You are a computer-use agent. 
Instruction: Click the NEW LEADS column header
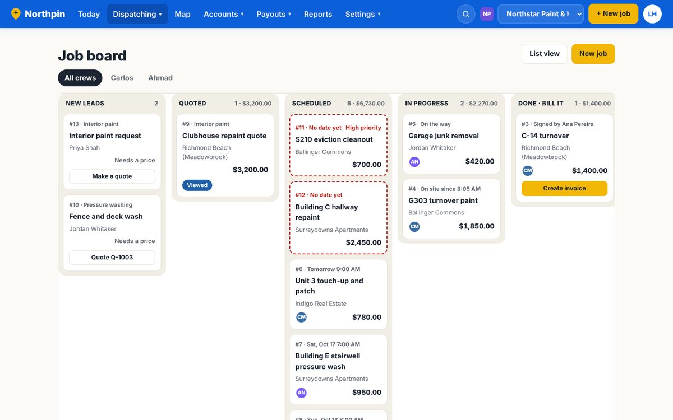[x=85, y=104]
